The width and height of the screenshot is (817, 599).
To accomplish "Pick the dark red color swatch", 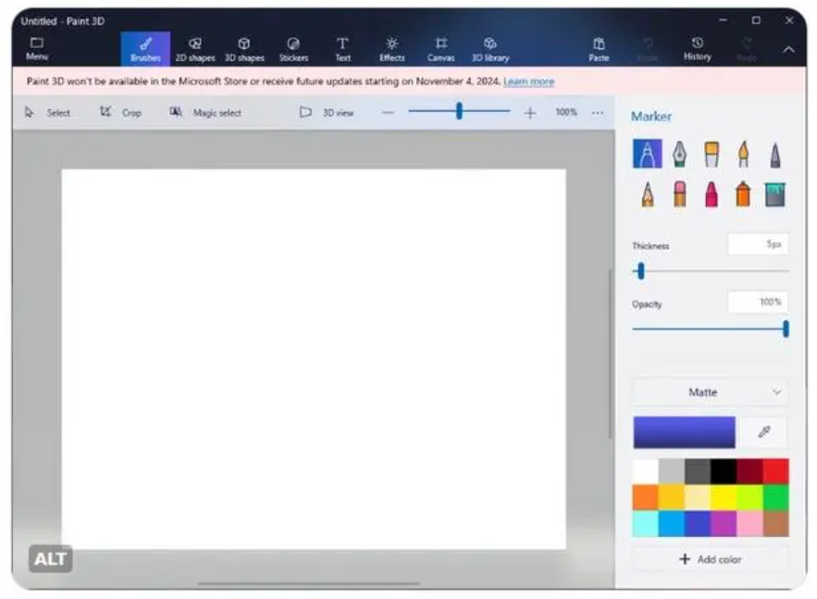I will (x=749, y=471).
